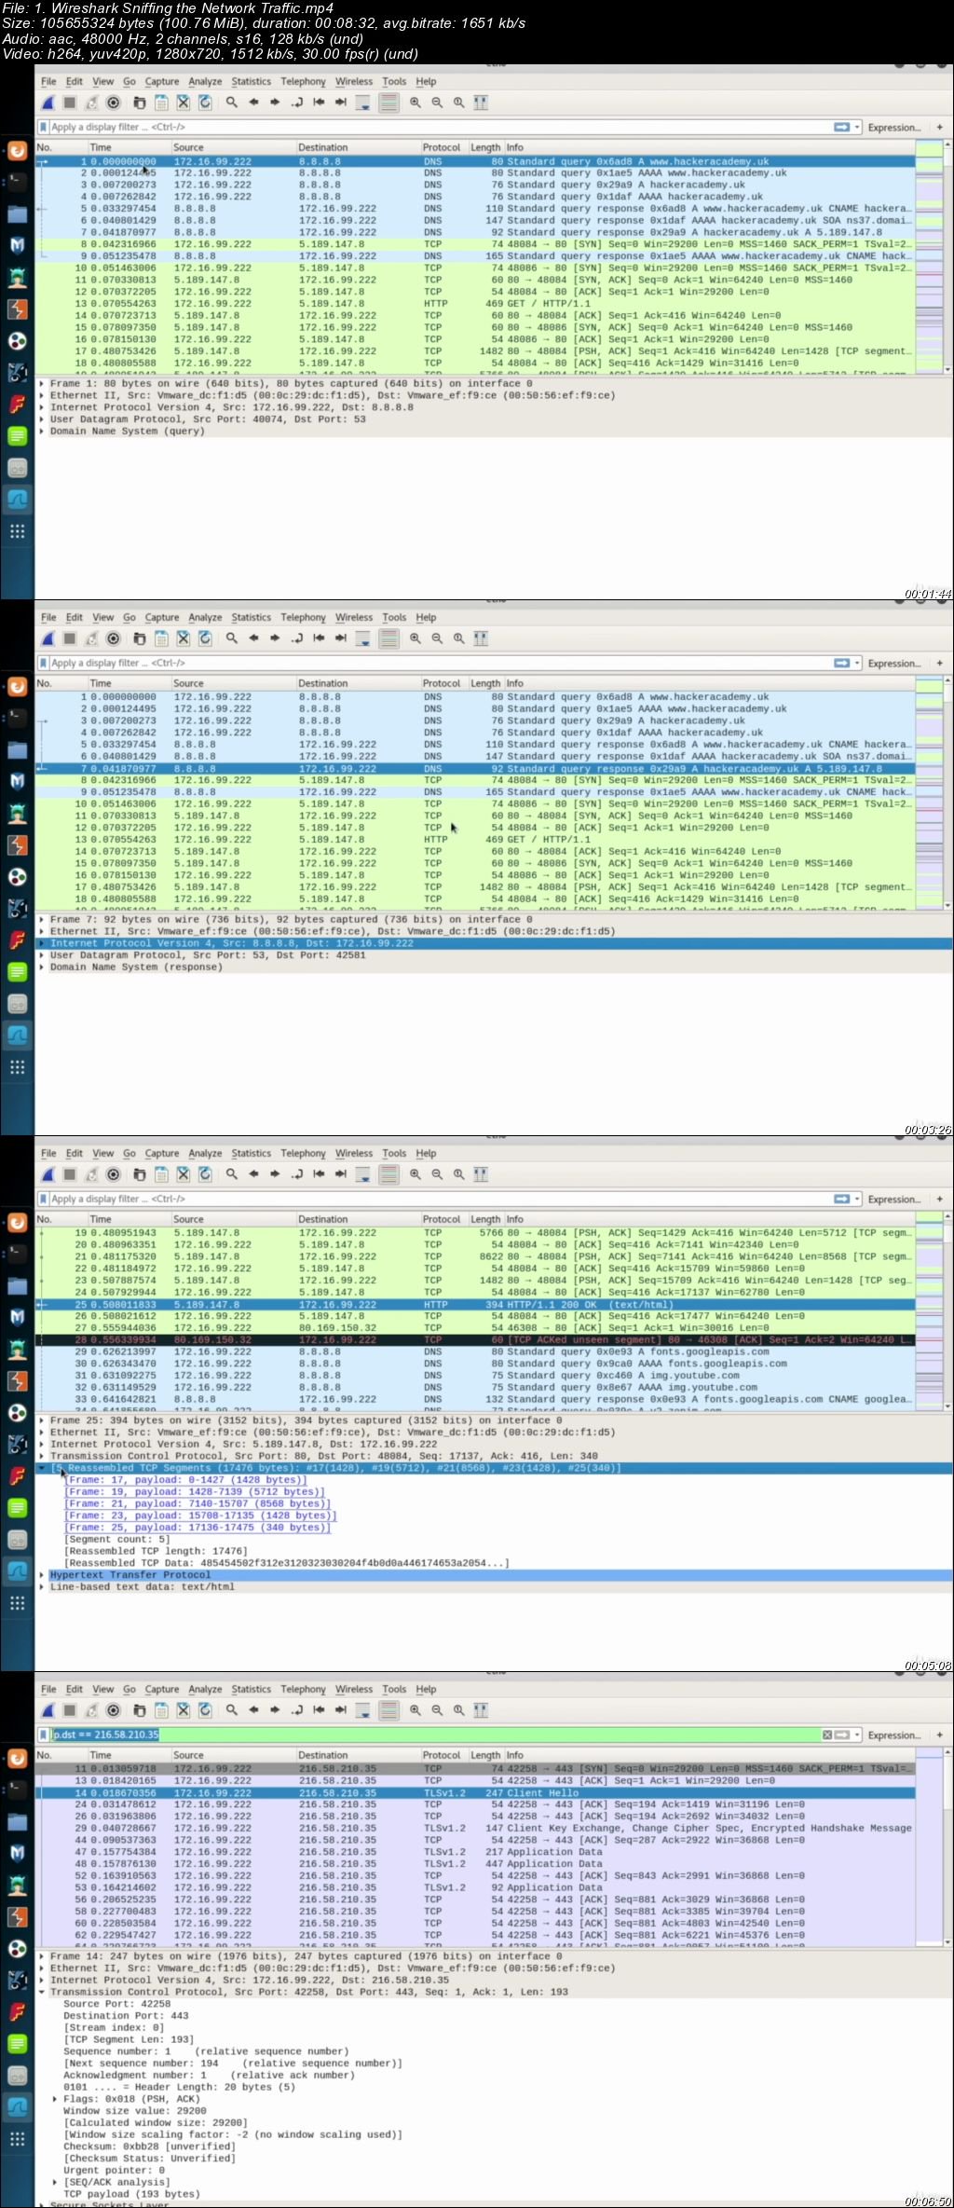Reload capture file icon in 00:01:44 frame
Screen dimensions: 954x2208
click(x=205, y=103)
